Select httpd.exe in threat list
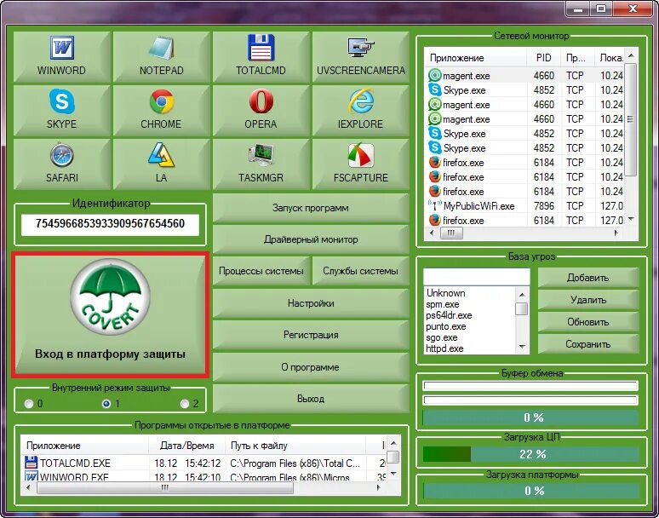 (x=444, y=348)
